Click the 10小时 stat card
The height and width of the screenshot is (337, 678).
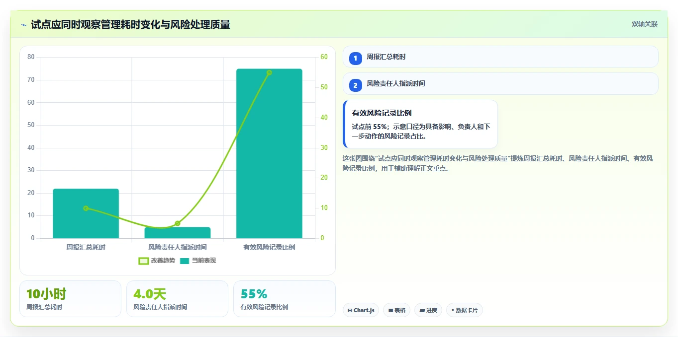pyautogui.click(x=70, y=299)
